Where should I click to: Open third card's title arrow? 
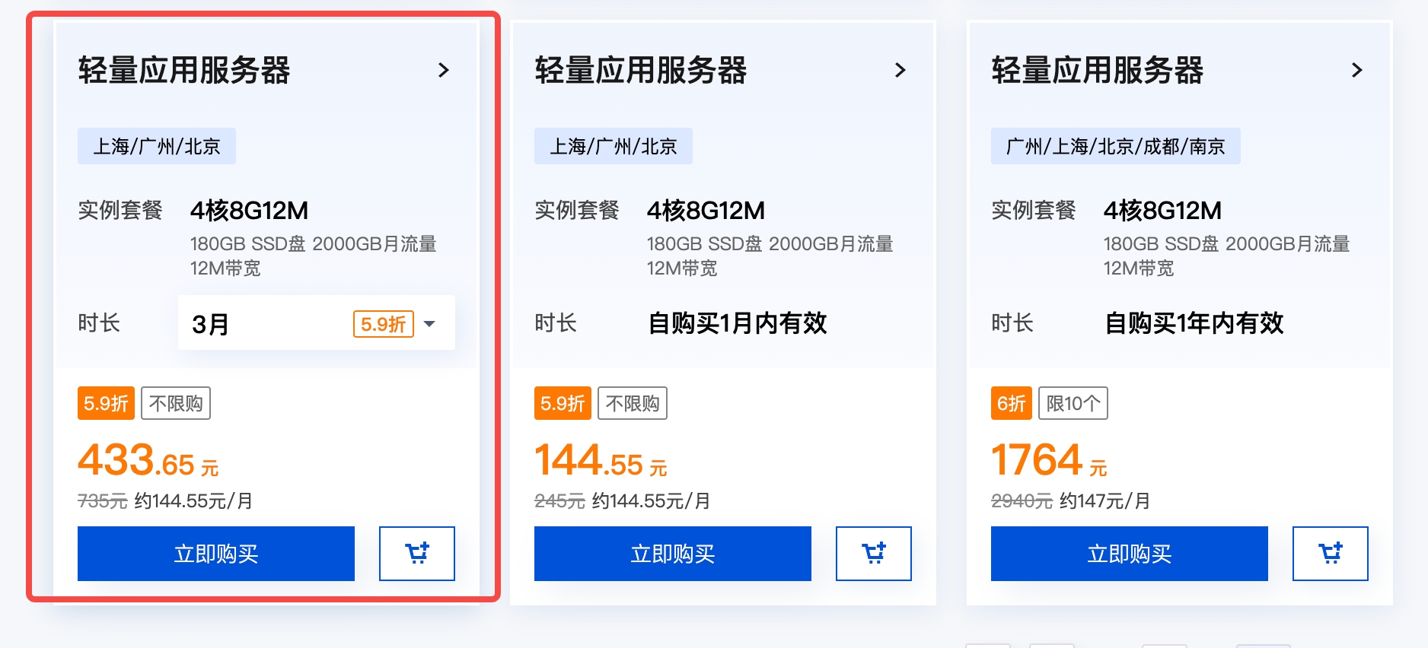pos(1357,71)
